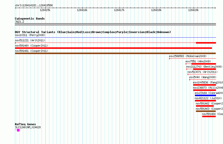The width and height of the screenshot is (223, 144).
Task: Click the 3q21.2 cytogenetic band label
Action: (20, 22)
